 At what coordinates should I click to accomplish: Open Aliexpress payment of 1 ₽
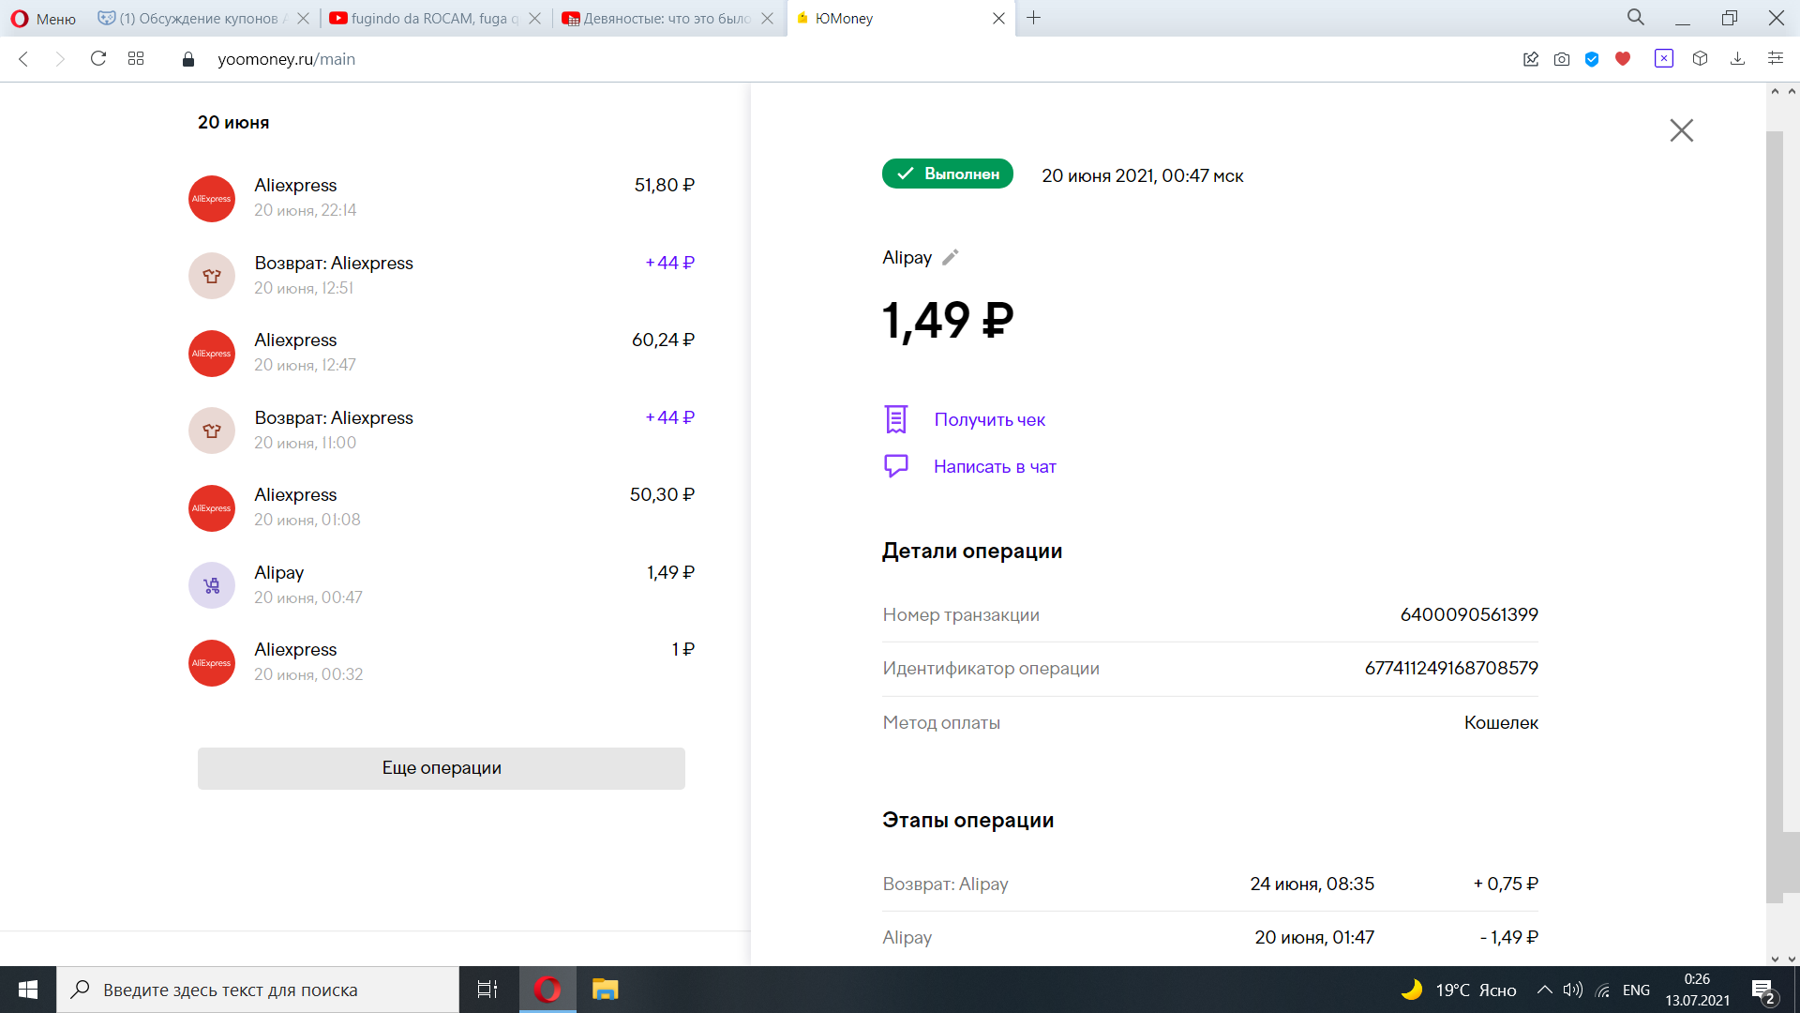click(442, 662)
